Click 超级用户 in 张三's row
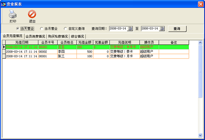Screen dimensions: 205x140 149,56
